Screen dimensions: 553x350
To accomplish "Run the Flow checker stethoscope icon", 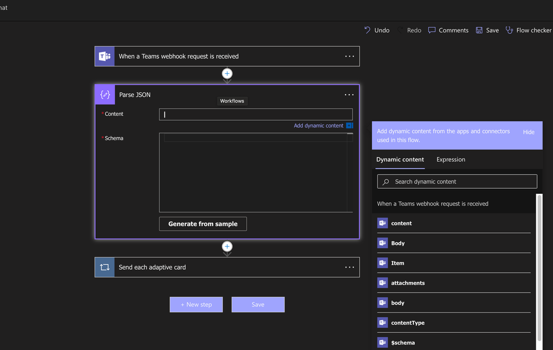I will tap(509, 30).
